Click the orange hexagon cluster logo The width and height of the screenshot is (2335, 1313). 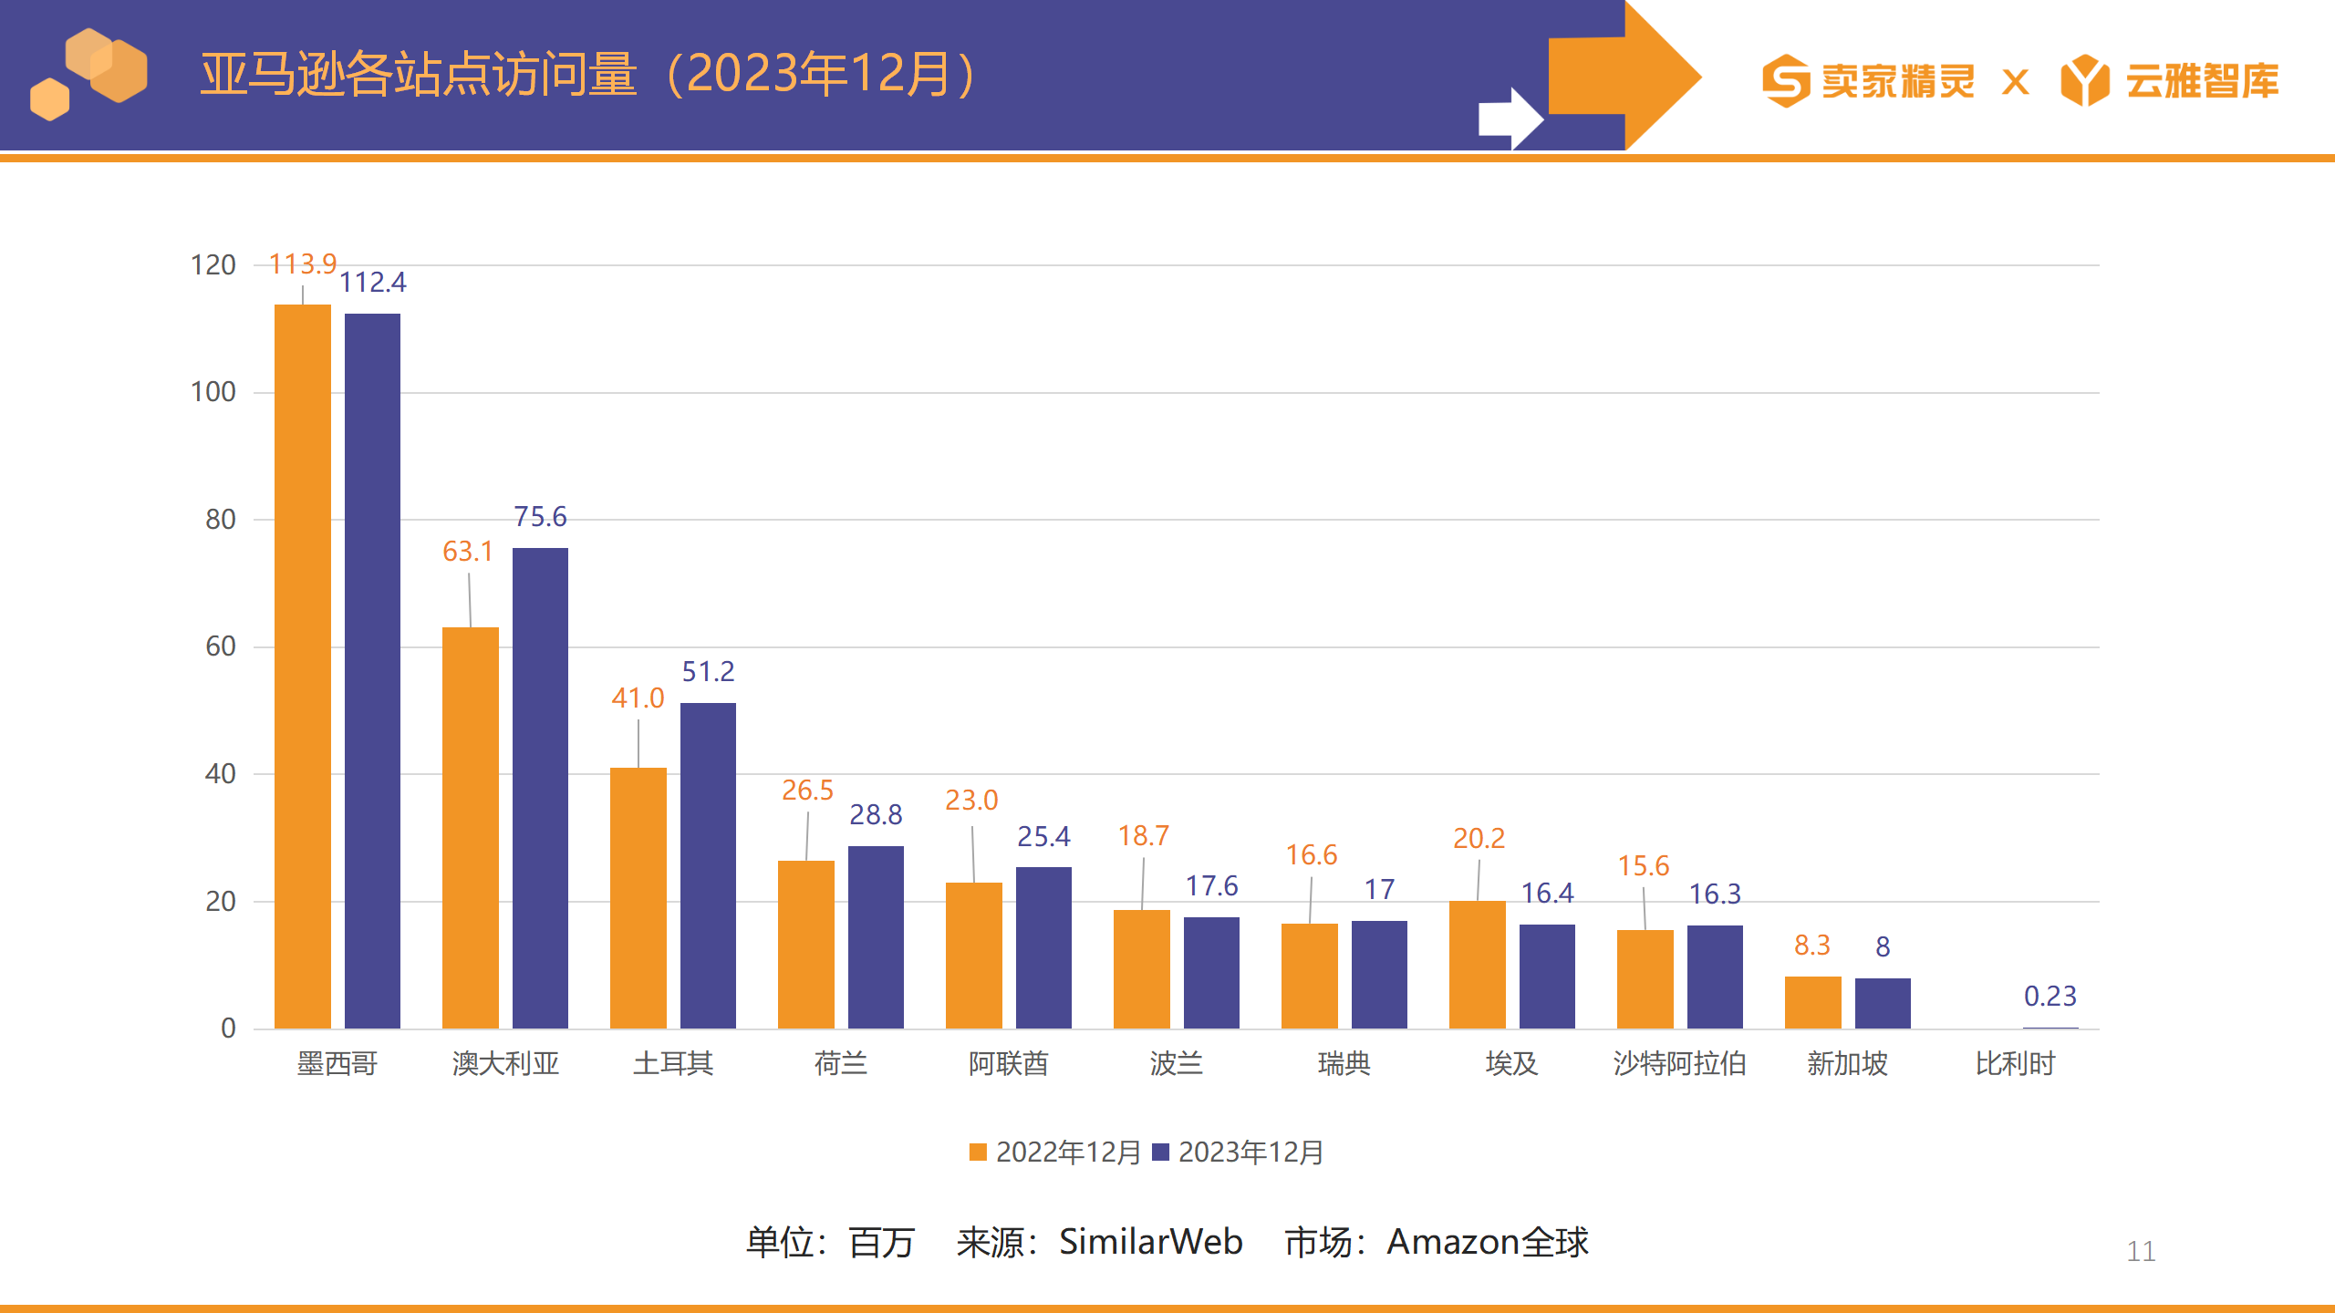pos(88,74)
